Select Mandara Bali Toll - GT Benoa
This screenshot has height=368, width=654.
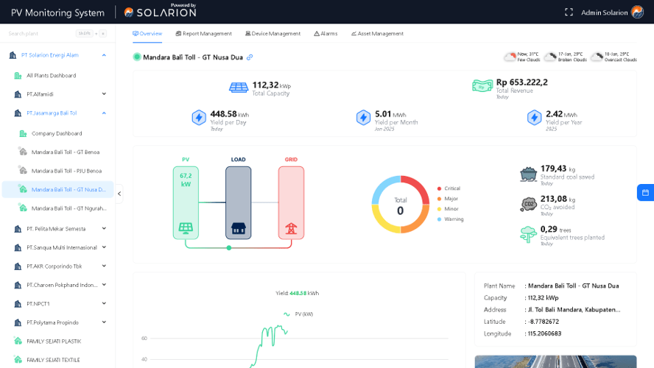(x=65, y=152)
